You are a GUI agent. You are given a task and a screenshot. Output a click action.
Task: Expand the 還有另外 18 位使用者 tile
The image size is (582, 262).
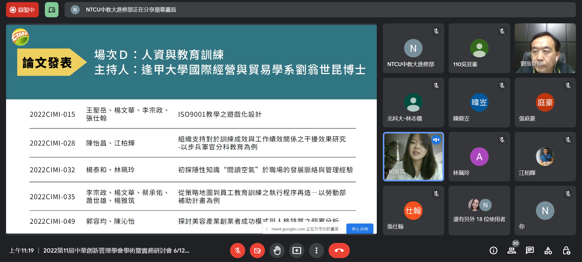point(479,210)
